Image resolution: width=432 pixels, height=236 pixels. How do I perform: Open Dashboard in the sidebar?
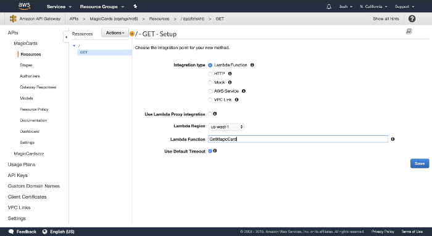(x=30, y=132)
